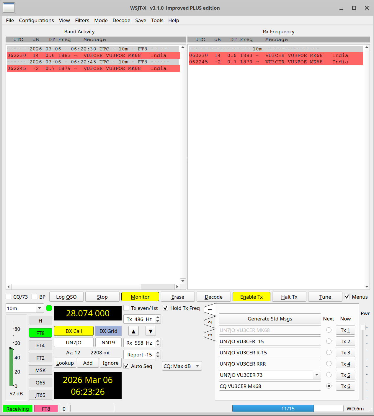Nudge Tx frequency down with down arrow
This screenshot has height=416, width=374.
click(x=151, y=331)
